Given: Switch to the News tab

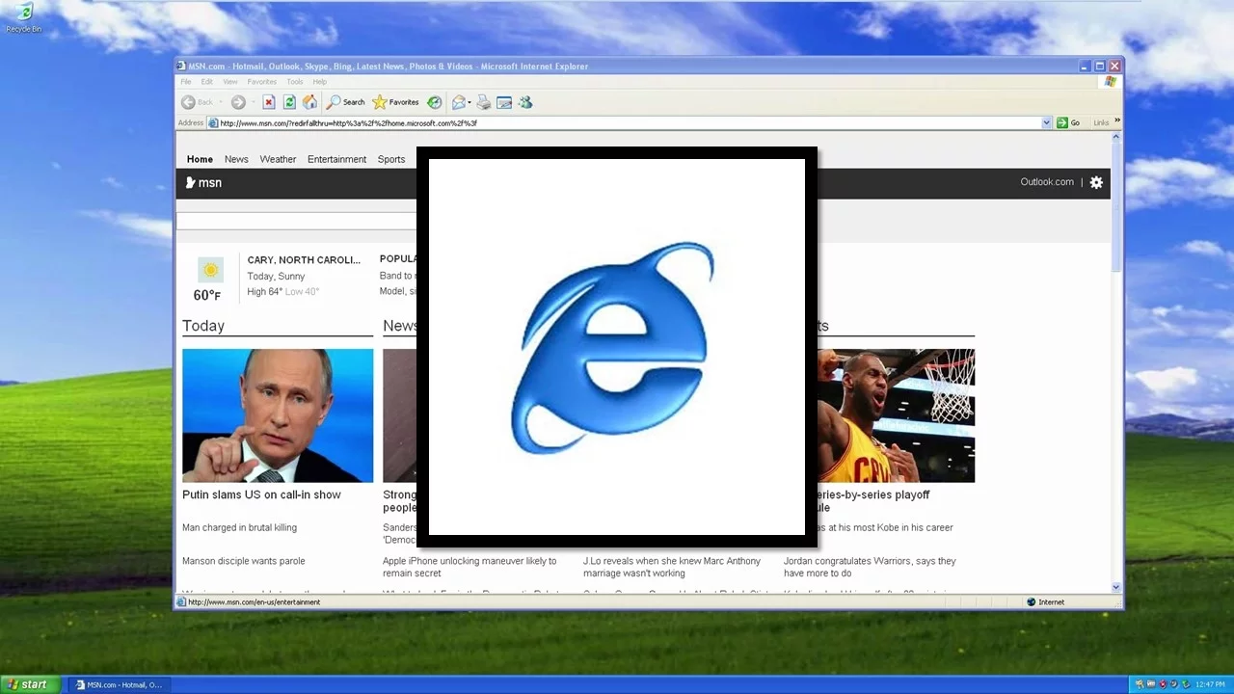Looking at the screenshot, I should coord(236,159).
